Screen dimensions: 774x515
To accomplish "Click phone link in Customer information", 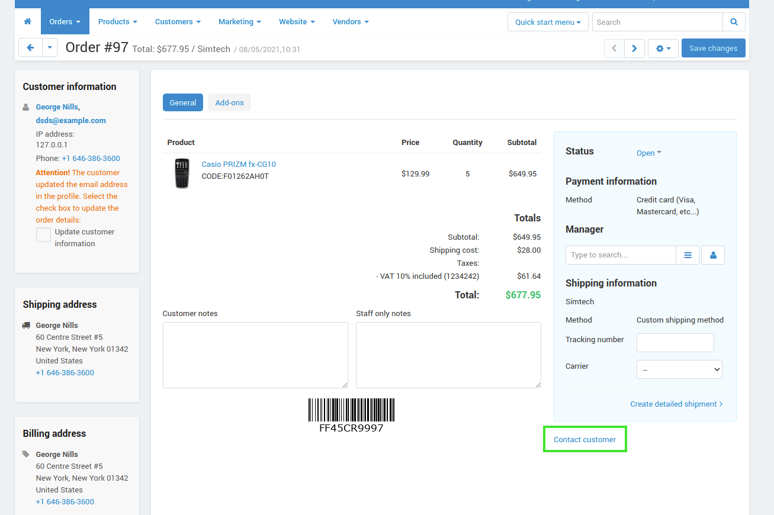I will click(91, 159).
